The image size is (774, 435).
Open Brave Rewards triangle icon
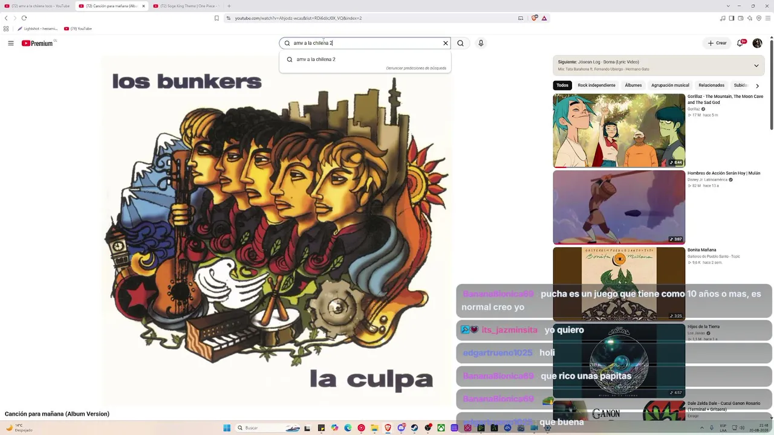[x=544, y=18]
